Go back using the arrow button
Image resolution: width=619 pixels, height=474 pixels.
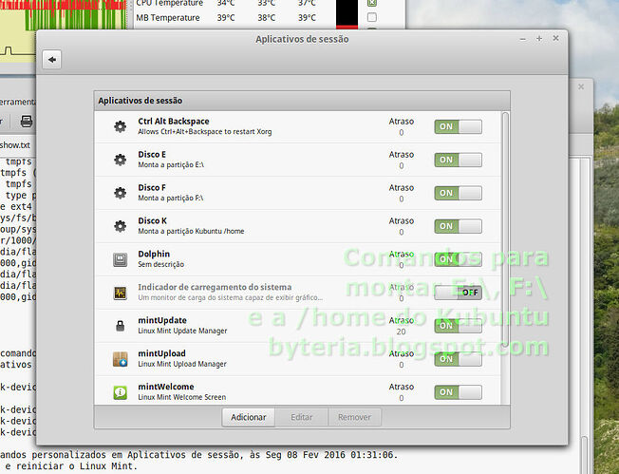tap(51, 60)
